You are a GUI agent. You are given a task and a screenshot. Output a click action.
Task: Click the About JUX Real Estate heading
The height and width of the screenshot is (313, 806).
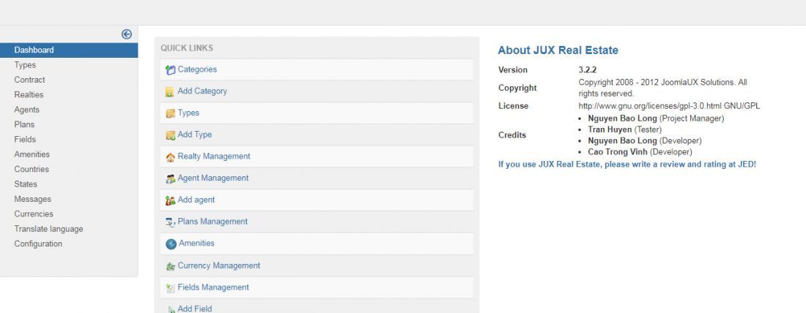(x=558, y=50)
